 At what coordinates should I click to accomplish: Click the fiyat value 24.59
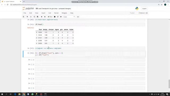coord(40,43)
